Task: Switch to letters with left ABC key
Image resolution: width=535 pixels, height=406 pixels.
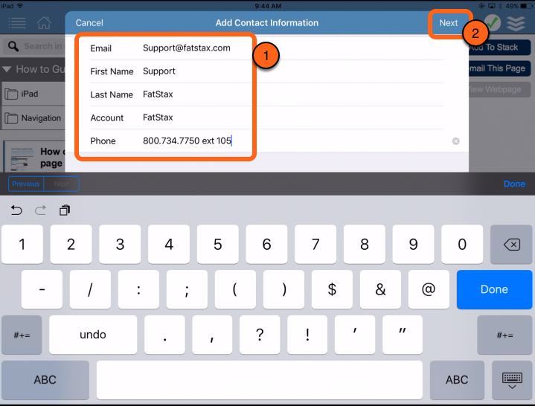Action: click(x=45, y=380)
